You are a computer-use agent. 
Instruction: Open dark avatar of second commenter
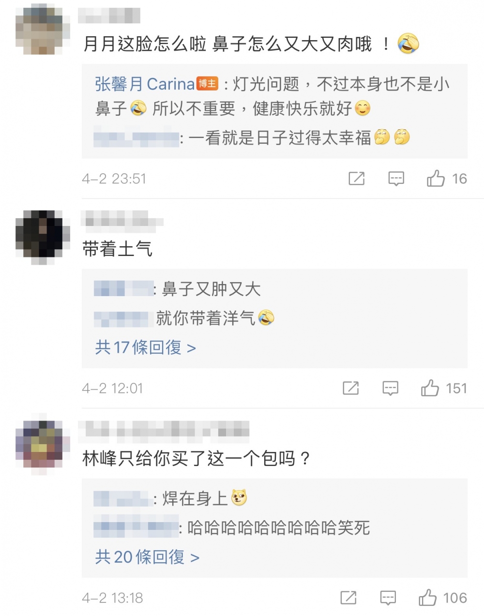(x=39, y=237)
